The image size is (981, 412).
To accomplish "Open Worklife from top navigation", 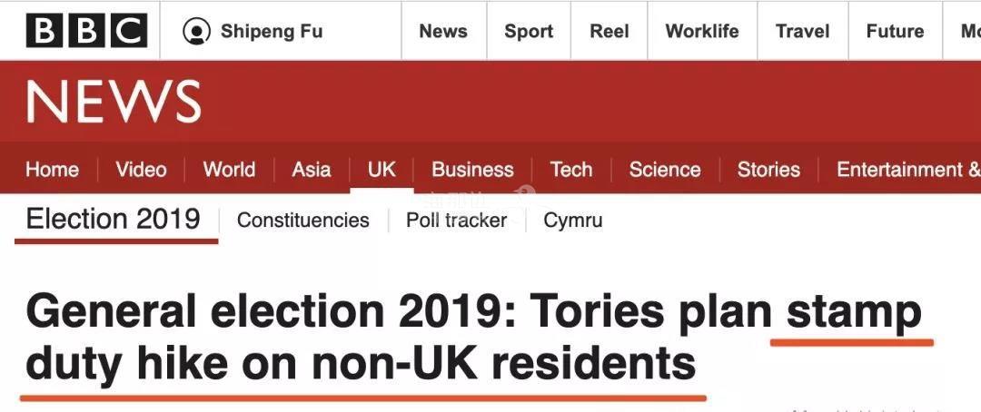I will 702,31.
